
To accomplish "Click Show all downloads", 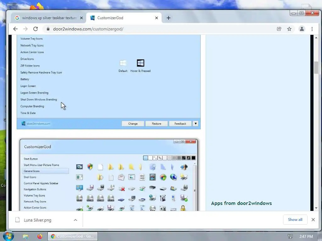I will point(295,220).
